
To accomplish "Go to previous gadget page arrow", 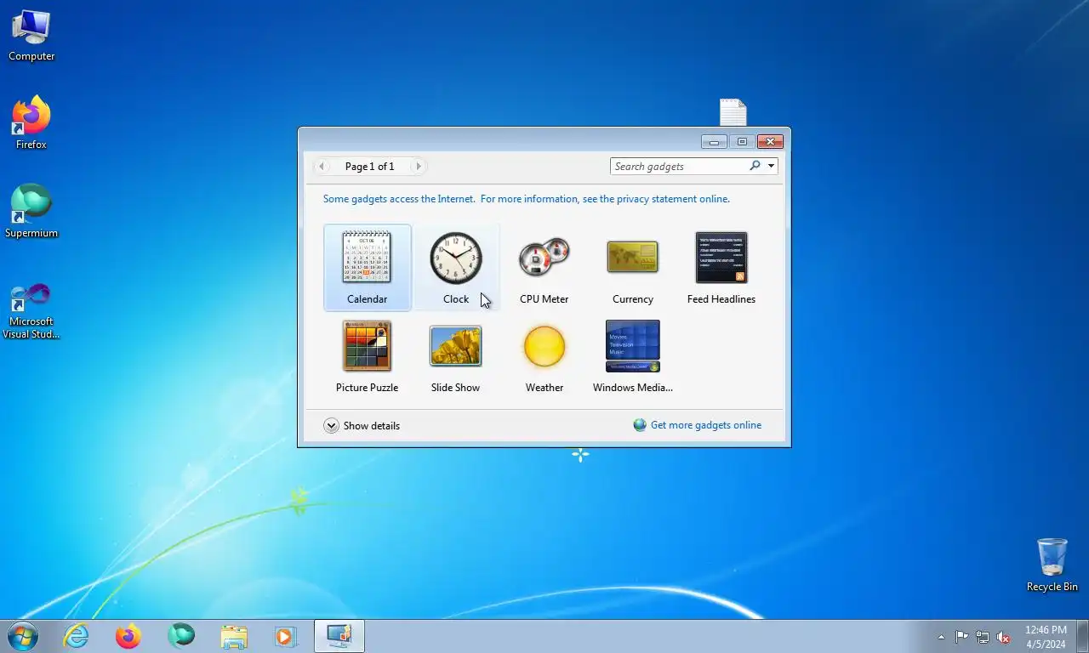I will [322, 166].
